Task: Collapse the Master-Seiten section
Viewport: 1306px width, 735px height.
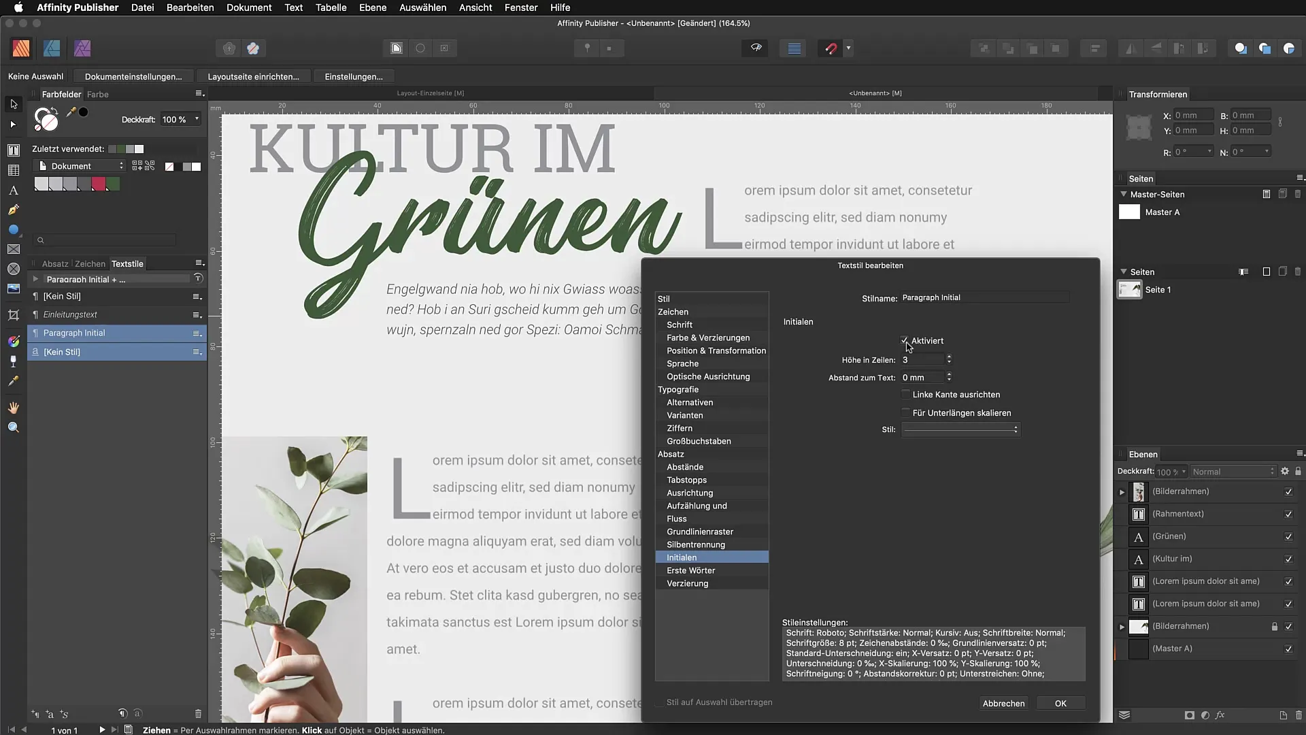Action: pyautogui.click(x=1124, y=194)
